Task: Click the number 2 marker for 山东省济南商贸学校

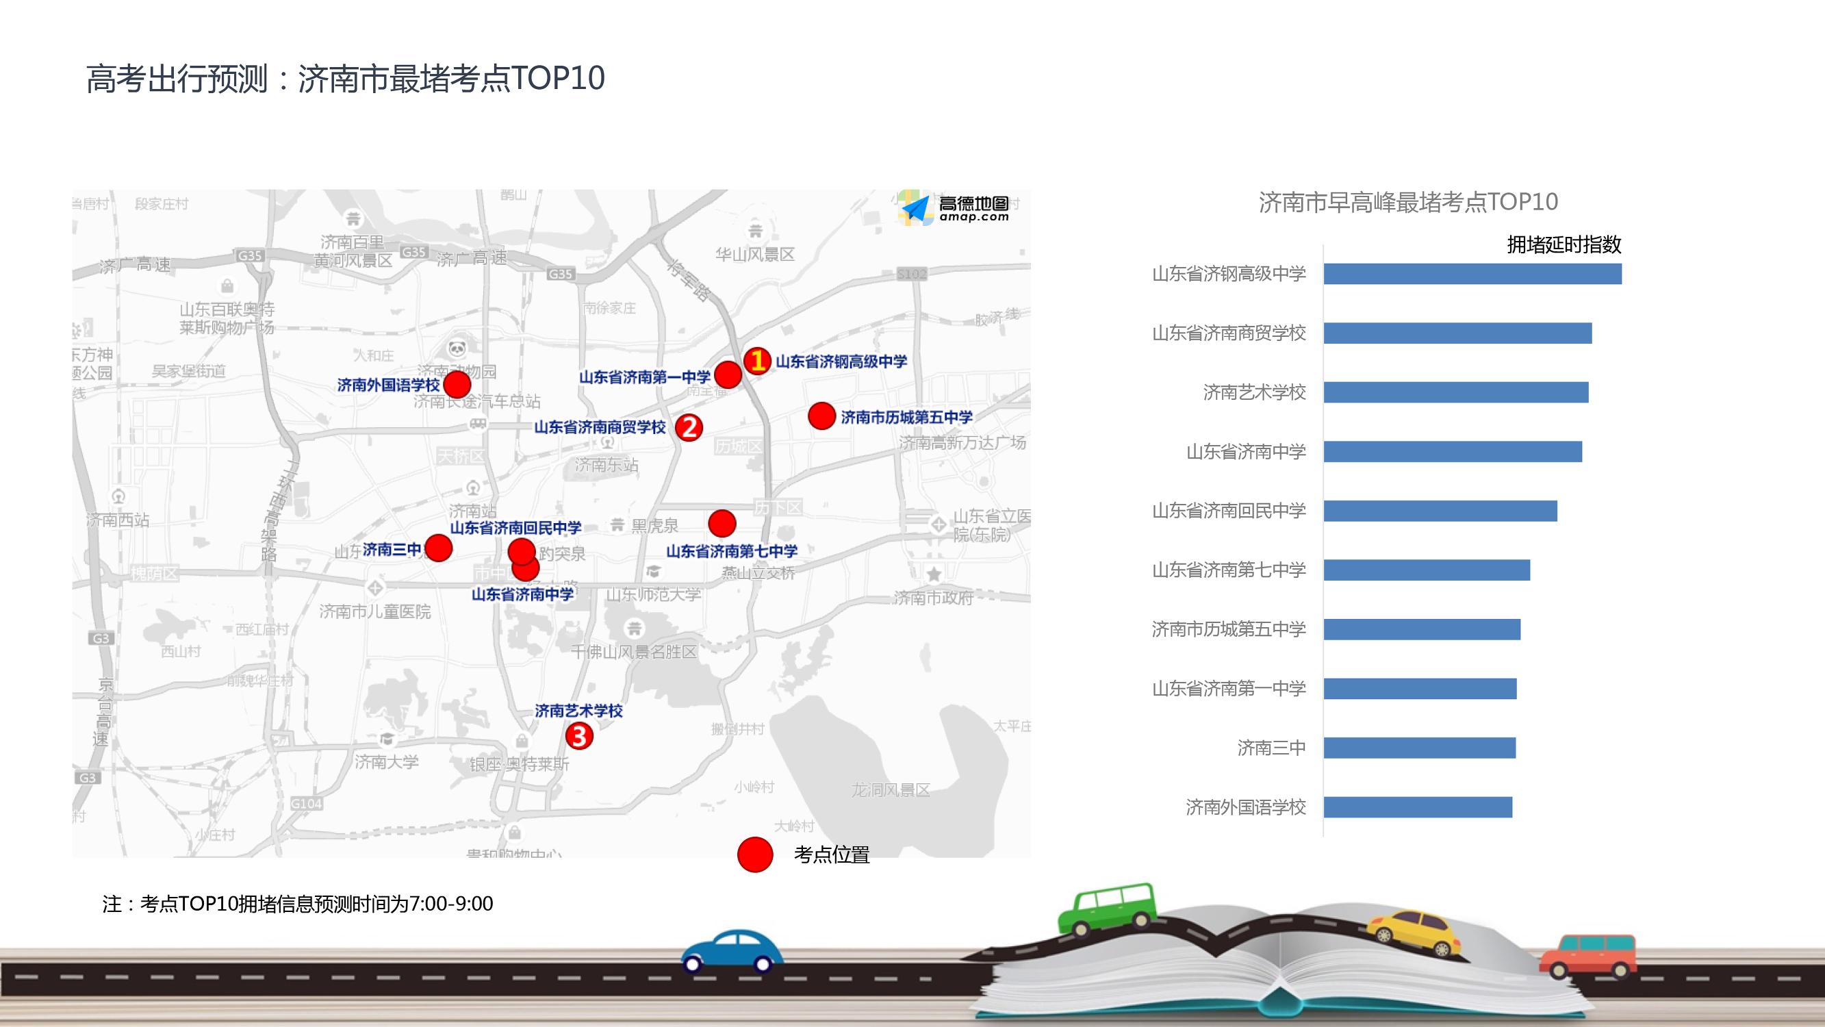Action: click(689, 427)
